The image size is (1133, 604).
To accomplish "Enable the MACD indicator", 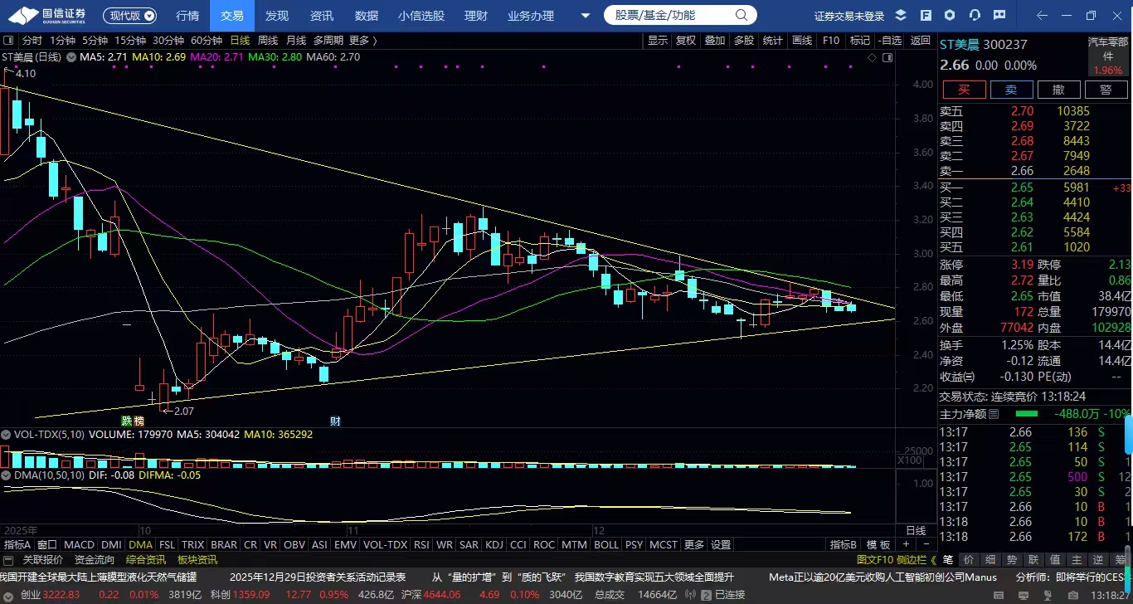I will click(x=80, y=545).
